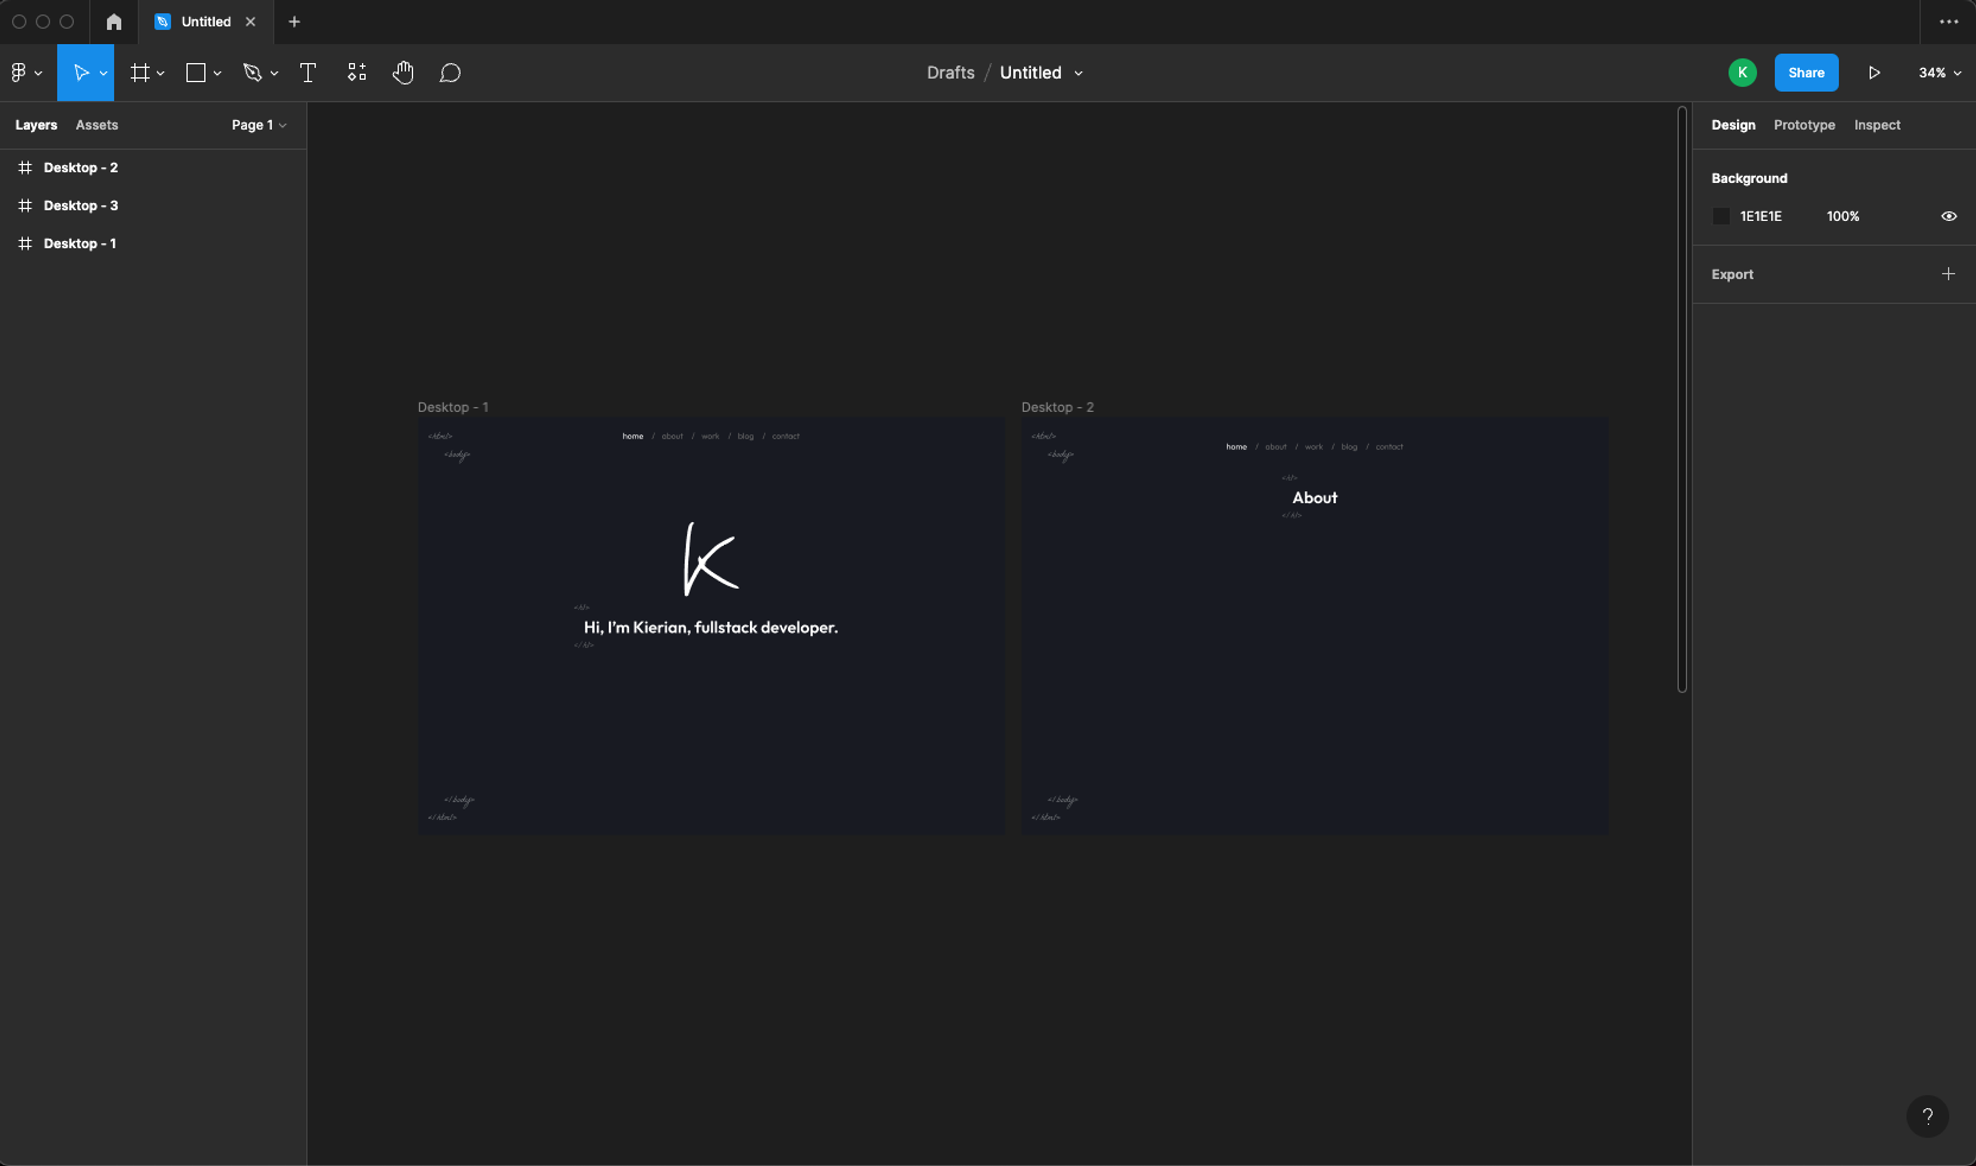
Task: Click the 1E1E1E background color swatch
Action: [1721, 216]
